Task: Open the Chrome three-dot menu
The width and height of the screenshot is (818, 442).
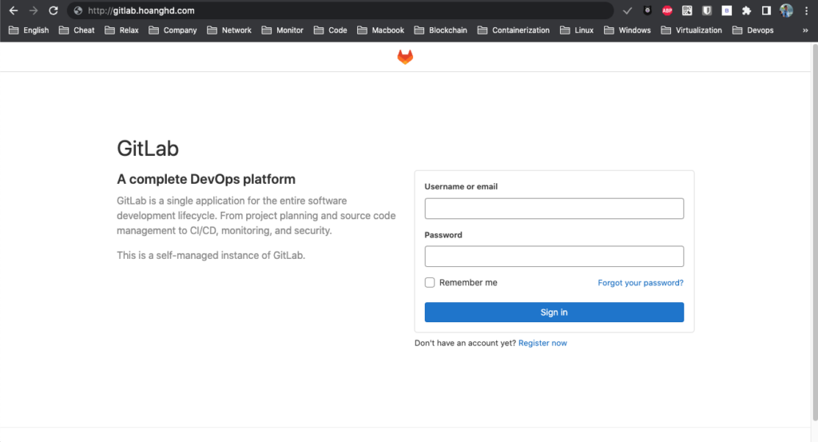Action: (806, 10)
